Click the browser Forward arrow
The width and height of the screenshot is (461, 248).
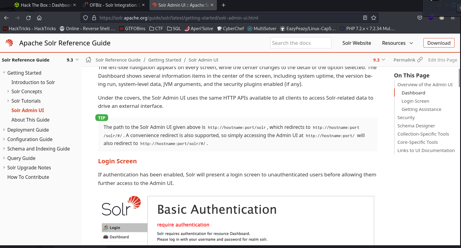pos(17,18)
